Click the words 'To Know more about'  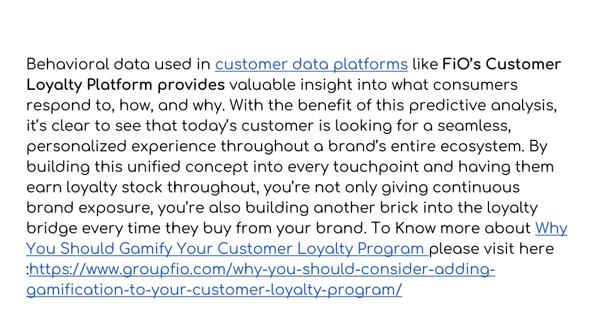(x=451, y=228)
